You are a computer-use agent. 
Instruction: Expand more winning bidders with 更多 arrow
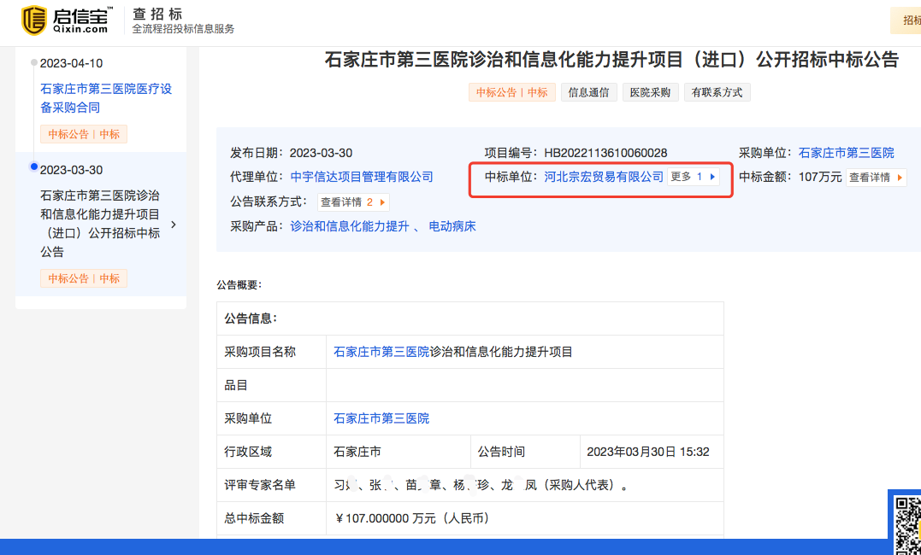pyautogui.click(x=694, y=177)
